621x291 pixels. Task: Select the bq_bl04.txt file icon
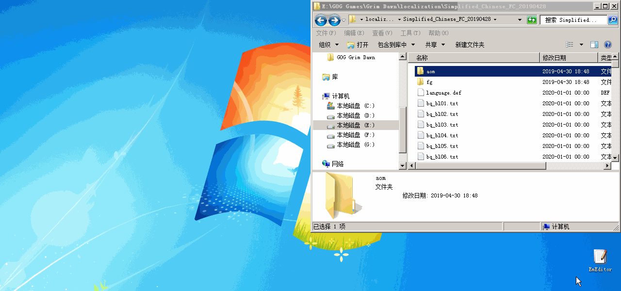[421, 135]
